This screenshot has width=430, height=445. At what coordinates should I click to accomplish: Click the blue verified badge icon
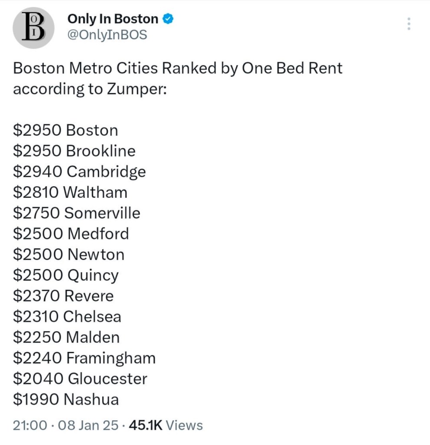pos(168,19)
